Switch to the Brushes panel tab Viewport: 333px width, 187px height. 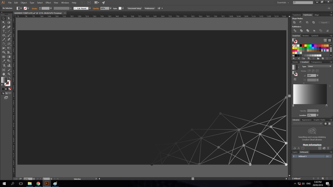[x=305, y=36]
